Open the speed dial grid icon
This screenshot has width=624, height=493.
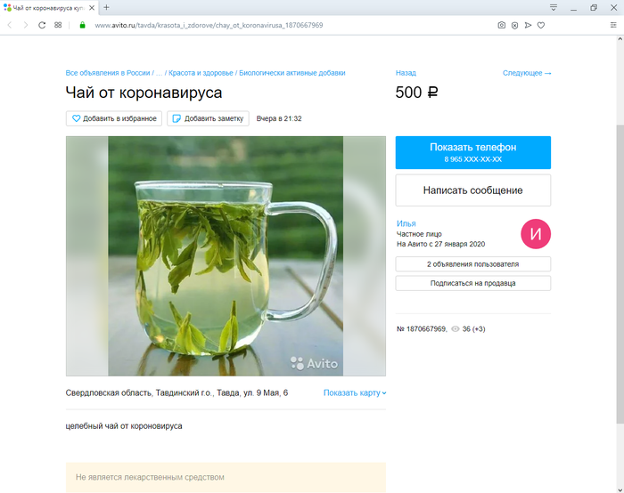[58, 25]
